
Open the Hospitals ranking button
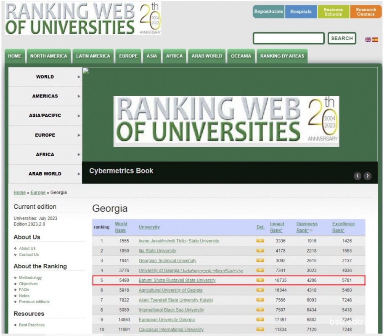[301, 12]
